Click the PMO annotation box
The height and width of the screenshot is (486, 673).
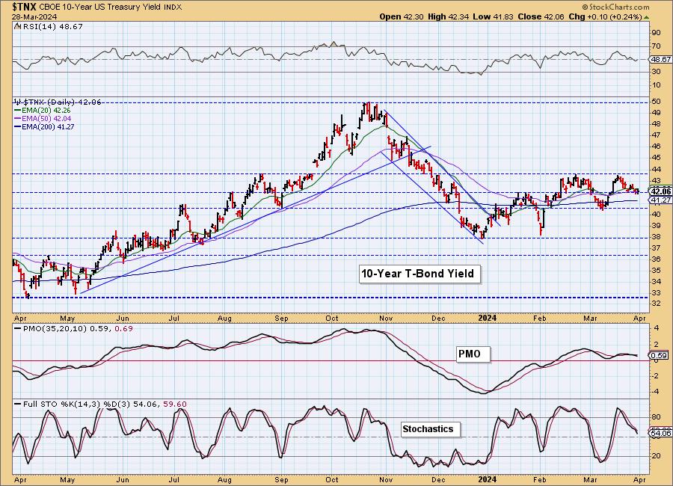(472, 354)
